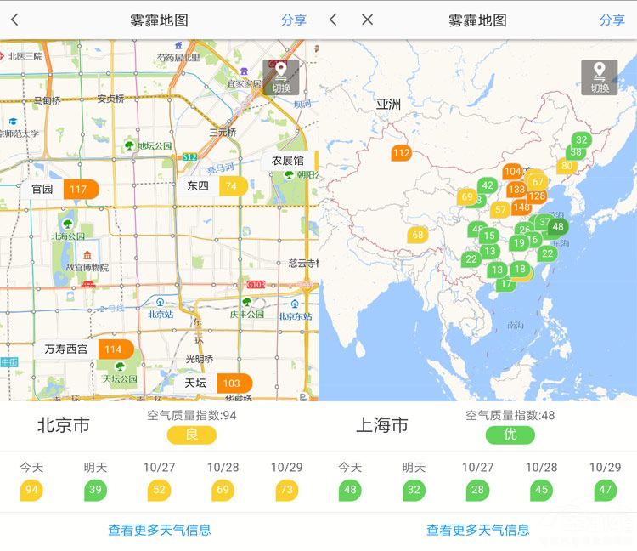This screenshot has height=551, width=637.
Task: Tap the 农展馆 station label on the Beijing map
Action: click(x=288, y=161)
